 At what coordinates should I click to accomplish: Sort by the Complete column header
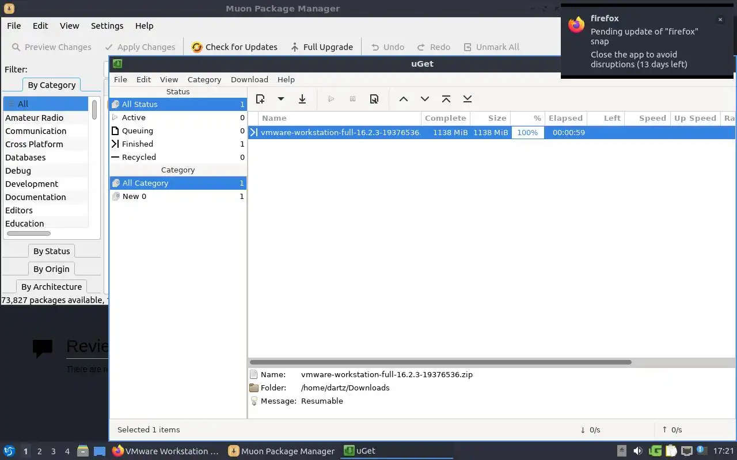446,118
